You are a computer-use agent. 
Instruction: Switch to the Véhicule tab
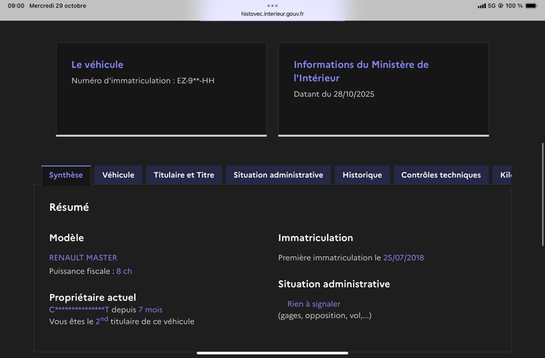[119, 175]
